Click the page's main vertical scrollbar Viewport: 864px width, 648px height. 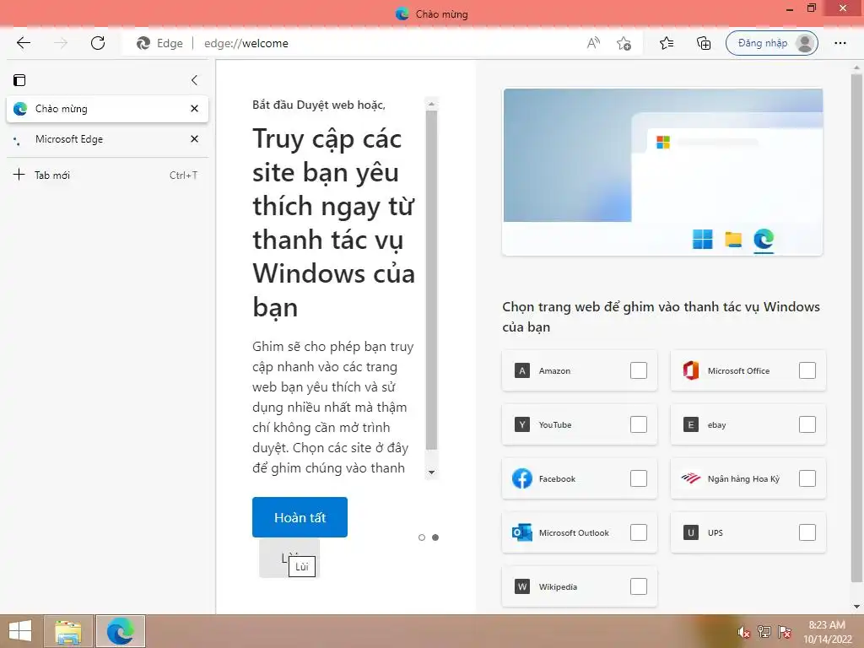(856, 328)
